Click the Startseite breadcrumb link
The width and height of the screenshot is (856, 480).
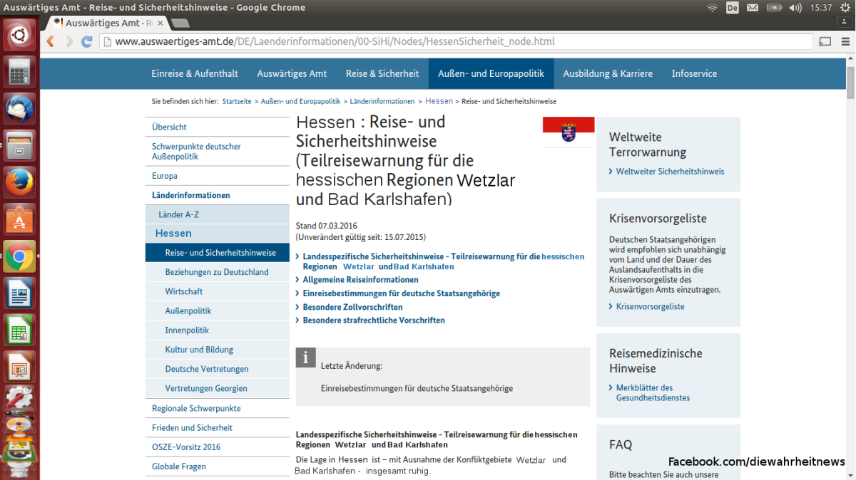pyautogui.click(x=237, y=101)
